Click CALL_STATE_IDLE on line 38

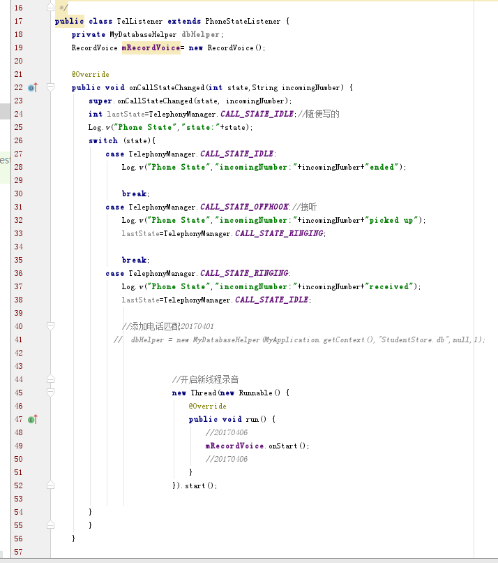(271, 300)
